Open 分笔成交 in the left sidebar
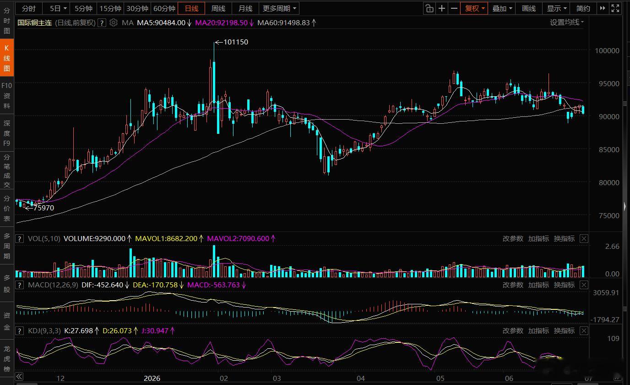Image resolution: width=630 pixels, height=385 pixels. click(7, 170)
